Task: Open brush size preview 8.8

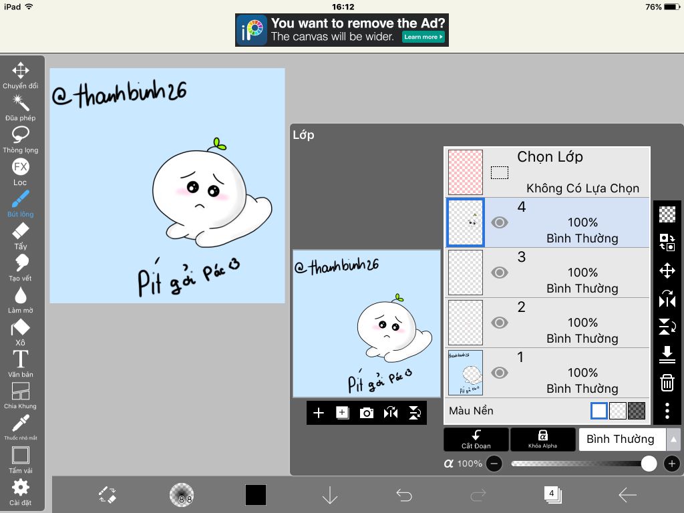Action: 182,495
